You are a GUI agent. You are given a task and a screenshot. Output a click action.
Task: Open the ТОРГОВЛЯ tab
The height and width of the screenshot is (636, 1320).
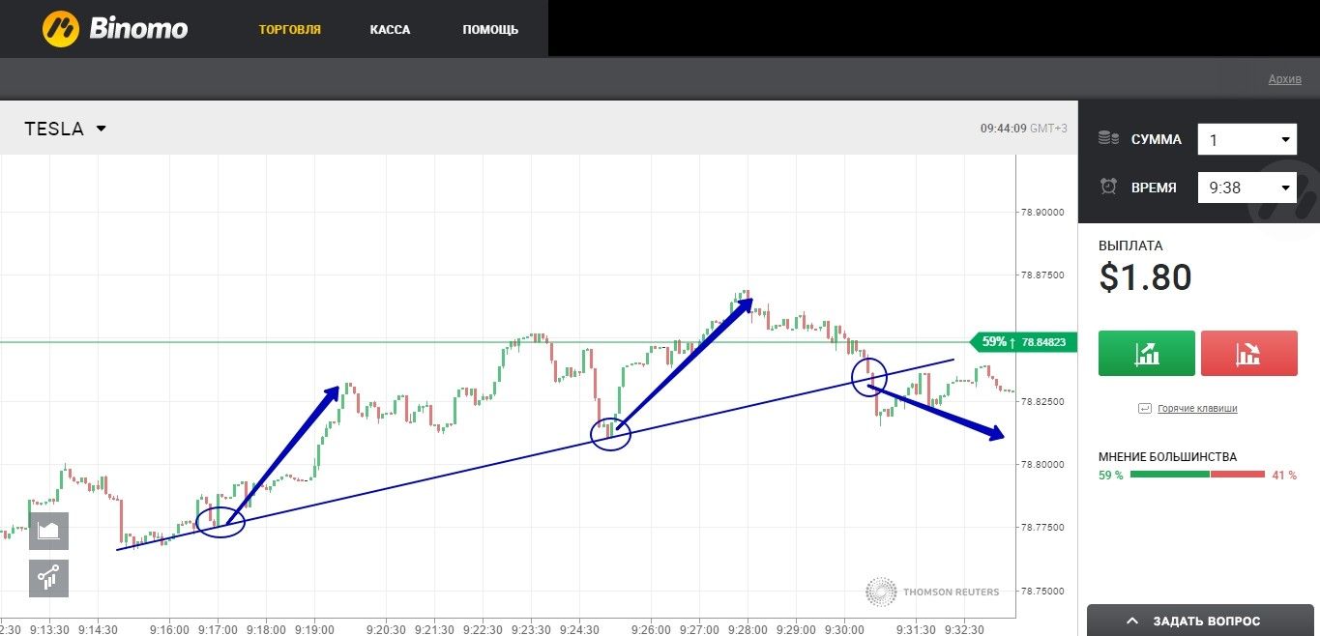pos(289,30)
